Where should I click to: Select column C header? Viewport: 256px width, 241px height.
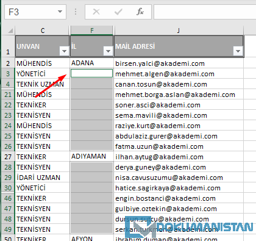coord(43,31)
